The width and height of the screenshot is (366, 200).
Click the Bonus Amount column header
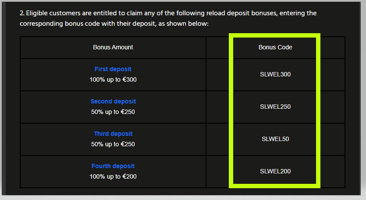[x=113, y=47]
